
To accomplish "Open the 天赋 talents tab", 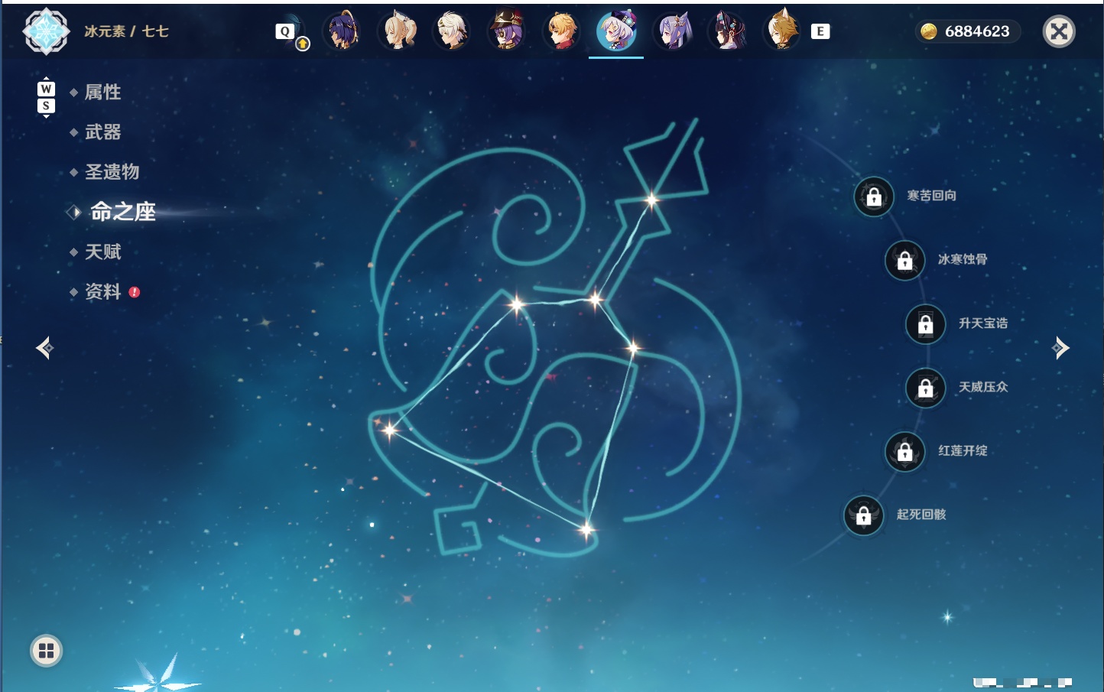I will click(x=102, y=252).
